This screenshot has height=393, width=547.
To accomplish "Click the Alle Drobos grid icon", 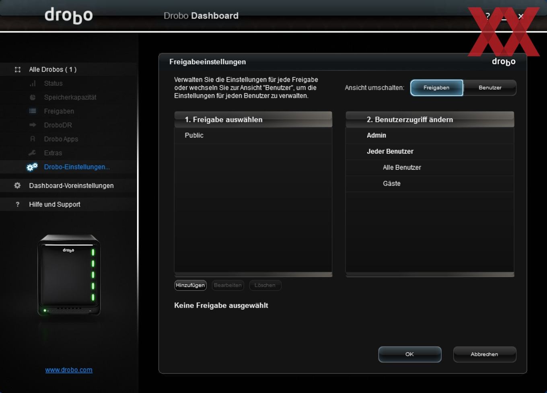I will coord(18,70).
